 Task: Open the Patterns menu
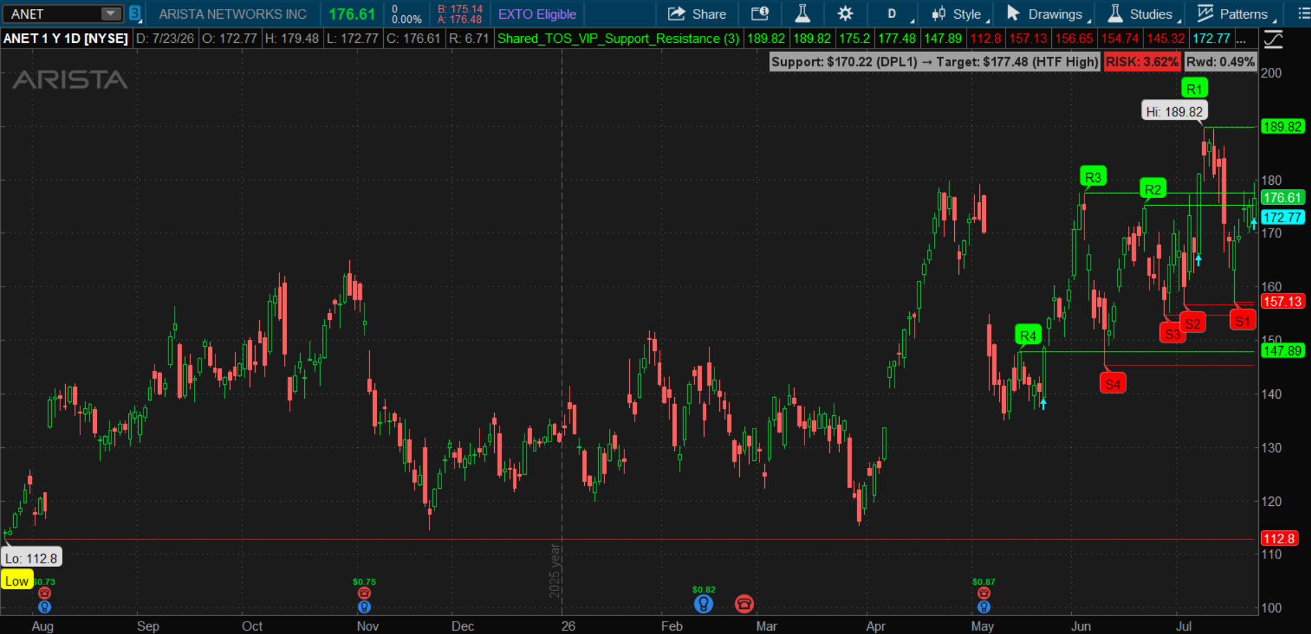click(1236, 14)
